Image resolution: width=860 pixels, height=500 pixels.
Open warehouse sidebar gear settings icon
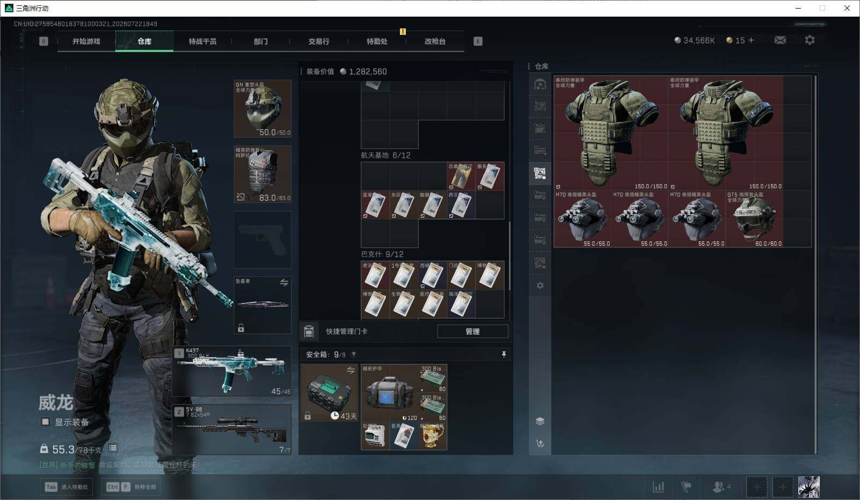coord(540,285)
